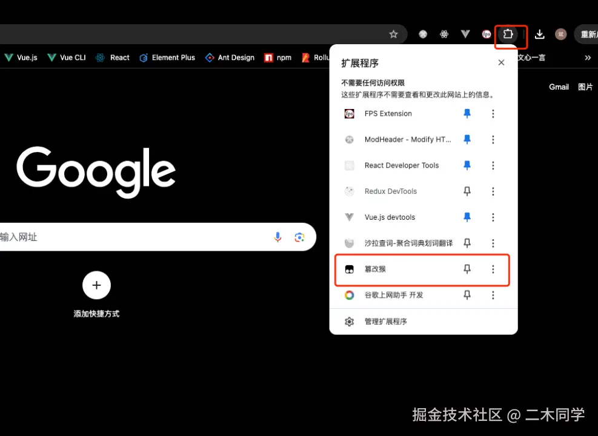Open the npm bookmark
The width and height of the screenshot is (598, 436).
277,58
